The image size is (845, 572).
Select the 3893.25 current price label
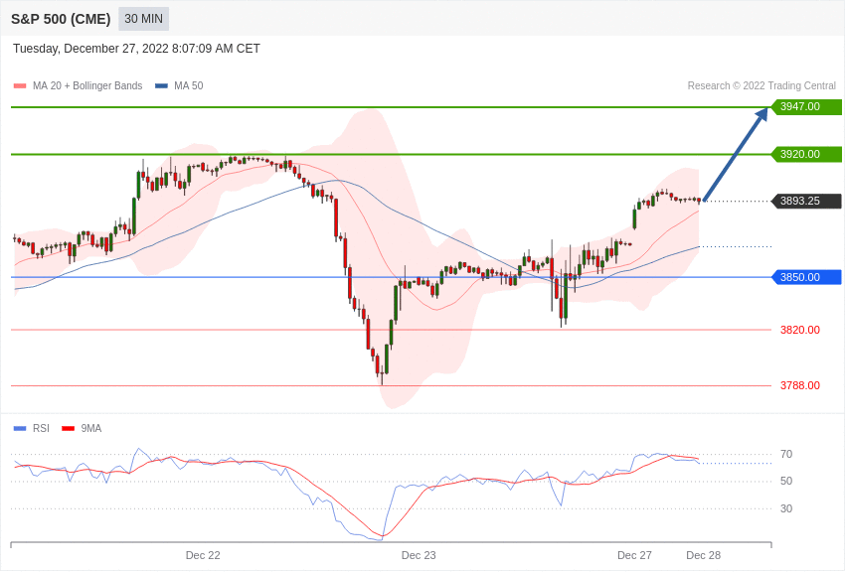tap(806, 202)
